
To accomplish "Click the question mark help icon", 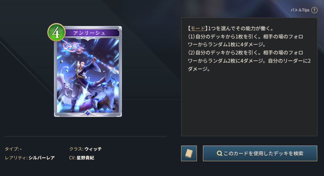I will tap(314, 10).
